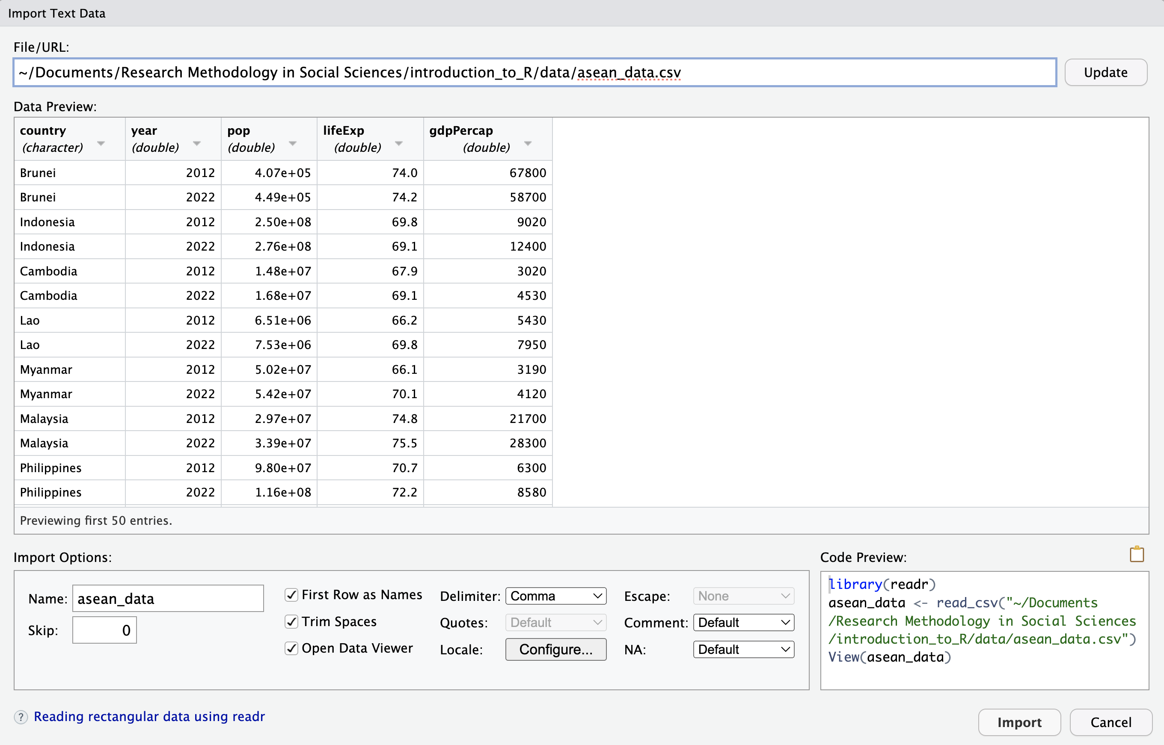Click the lifeExp column header name
1164x745 pixels.
343,130
